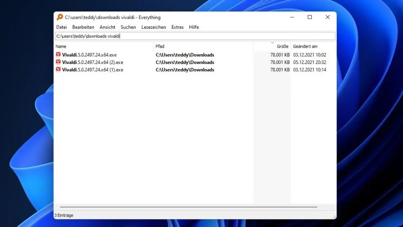Click the 3 Einträge status bar text
The width and height of the screenshot is (403, 227).
[64, 215]
